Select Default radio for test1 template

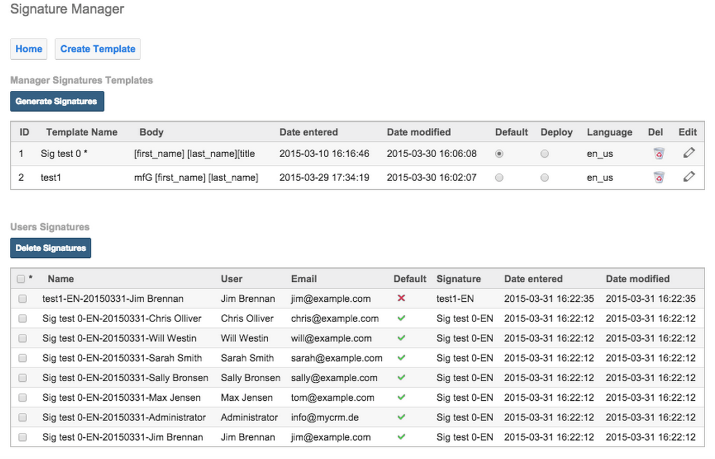[x=499, y=177]
